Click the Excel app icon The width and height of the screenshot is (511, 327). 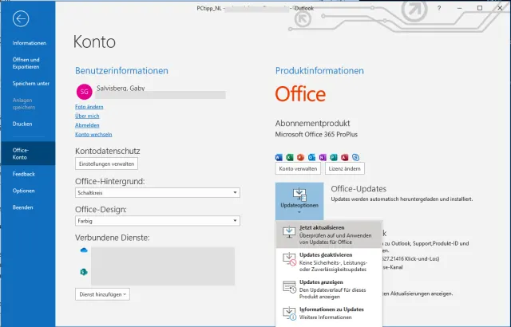coord(290,157)
